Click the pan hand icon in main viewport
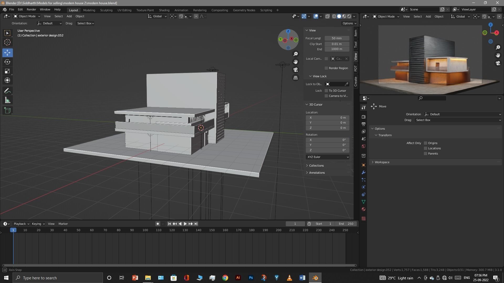 tap(296, 62)
